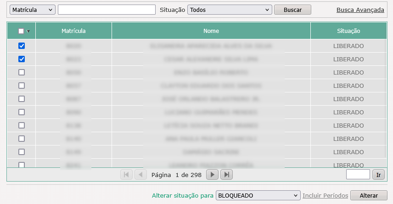Jump to the last page arrow

(227, 175)
